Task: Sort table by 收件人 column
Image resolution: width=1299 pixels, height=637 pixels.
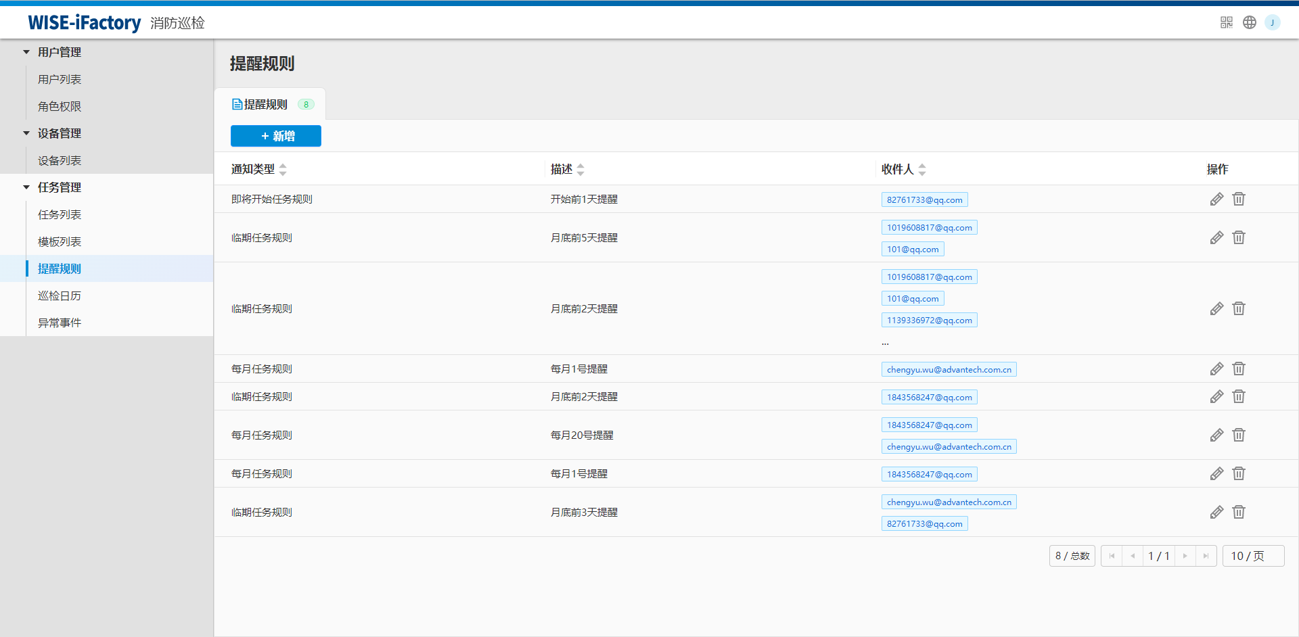Action: pos(921,169)
